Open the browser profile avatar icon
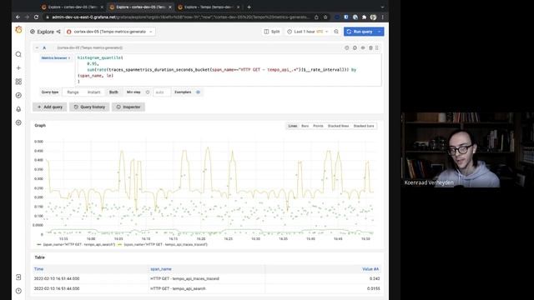Screen dimensions: 534x300 coord(373,17)
